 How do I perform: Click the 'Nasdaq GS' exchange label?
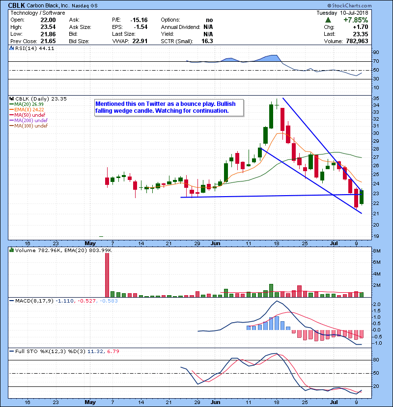(x=84, y=6)
